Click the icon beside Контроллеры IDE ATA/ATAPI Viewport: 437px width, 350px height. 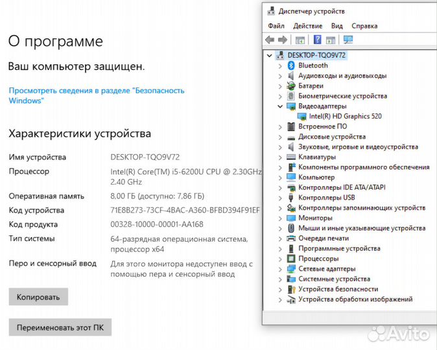[x=291, y=188]
